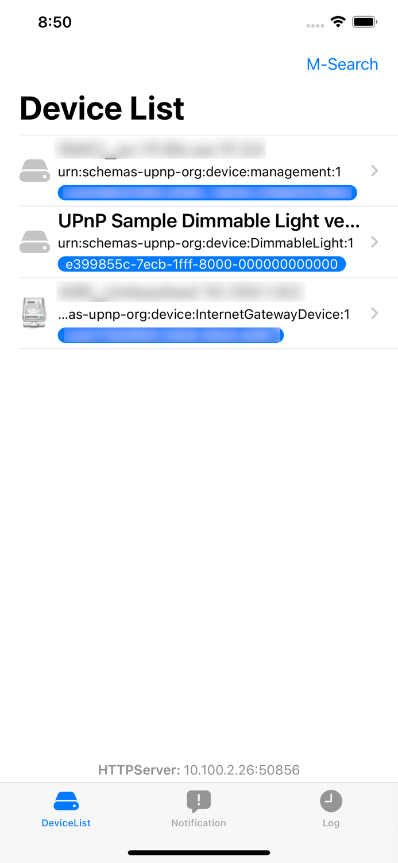
Task: Tap the battery indicator in the status bar
Action: click(x=364, y=21)
